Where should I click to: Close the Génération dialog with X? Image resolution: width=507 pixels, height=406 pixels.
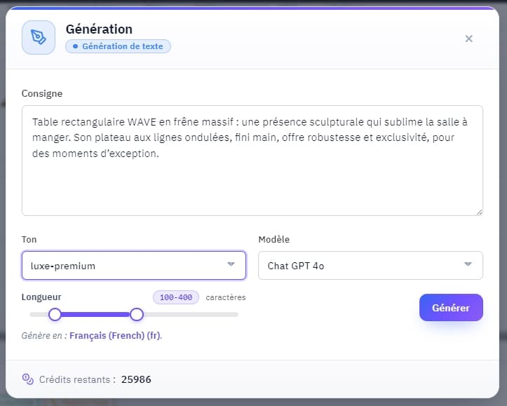click(468, 39)
